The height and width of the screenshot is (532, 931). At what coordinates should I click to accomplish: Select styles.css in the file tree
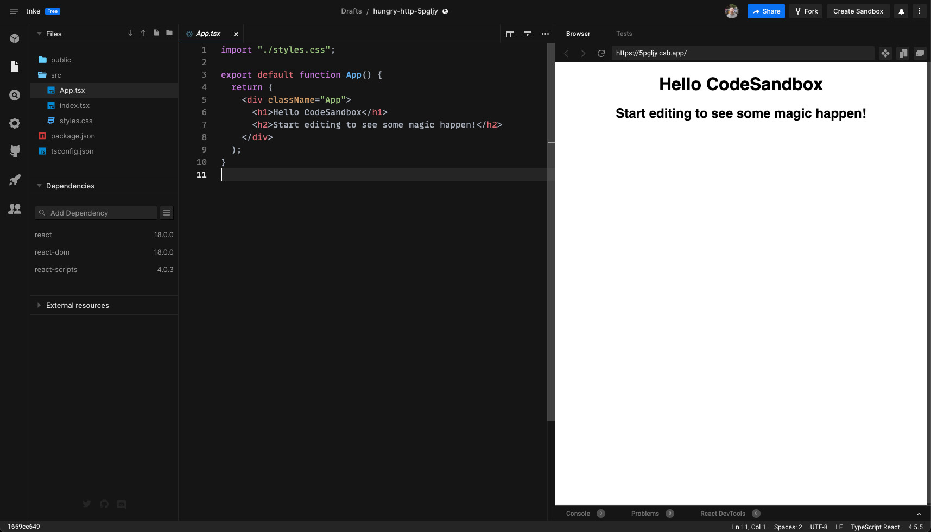76,121
